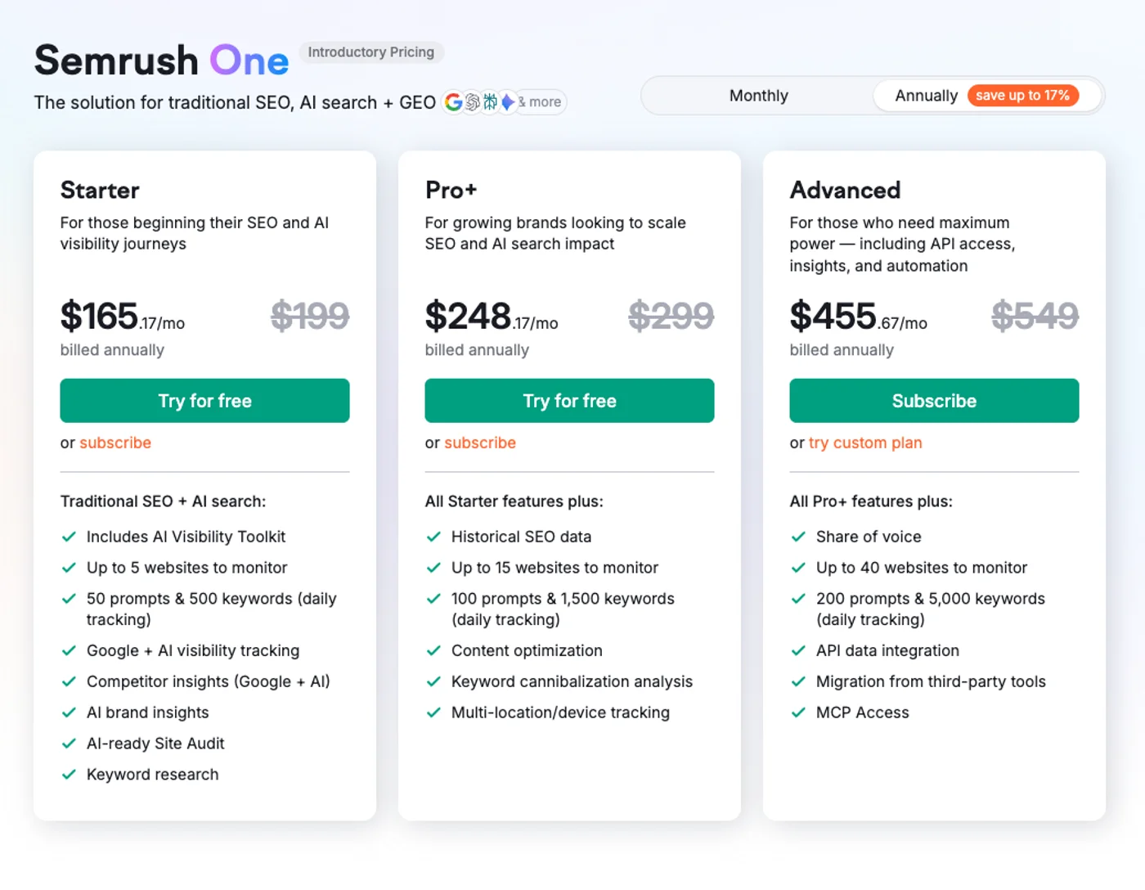
Task: Subscribe to the Advanced plan
Action: click(x=934, y=401)
